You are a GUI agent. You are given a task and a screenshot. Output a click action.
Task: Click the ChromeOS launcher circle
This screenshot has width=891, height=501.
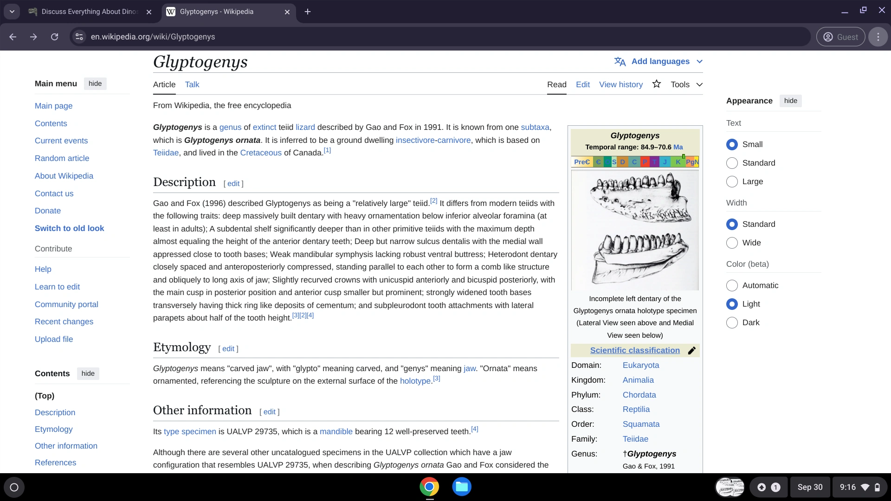[x=14, y=487]
